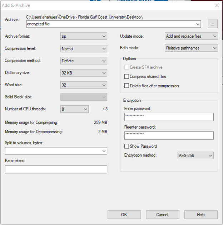
Task: Select the Encryption method dropdown
Action: click(x=195, y=155)
